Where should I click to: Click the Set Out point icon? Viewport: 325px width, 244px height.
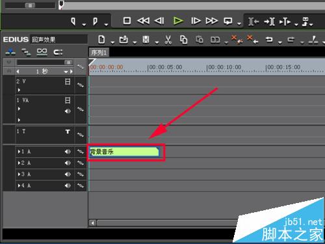pos(95,21)
